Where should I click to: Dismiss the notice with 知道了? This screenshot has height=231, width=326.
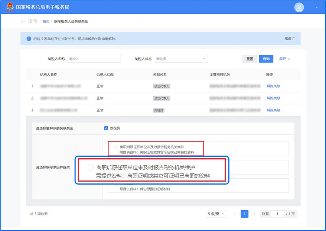pos(289,39)
